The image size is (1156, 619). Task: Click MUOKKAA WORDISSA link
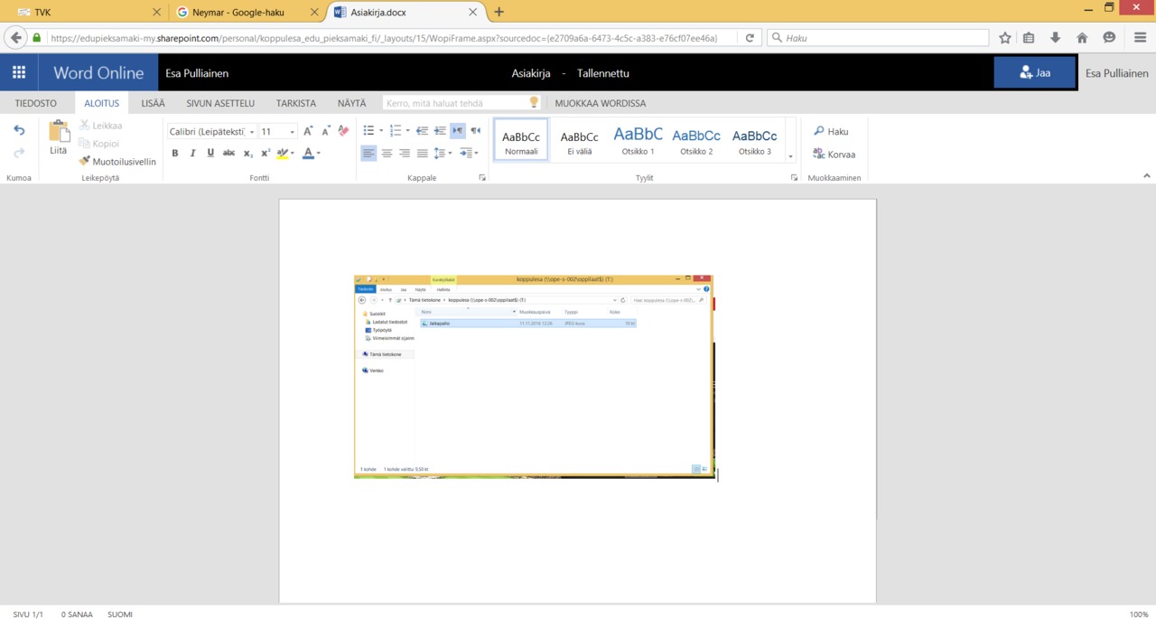tap(600, 103)
